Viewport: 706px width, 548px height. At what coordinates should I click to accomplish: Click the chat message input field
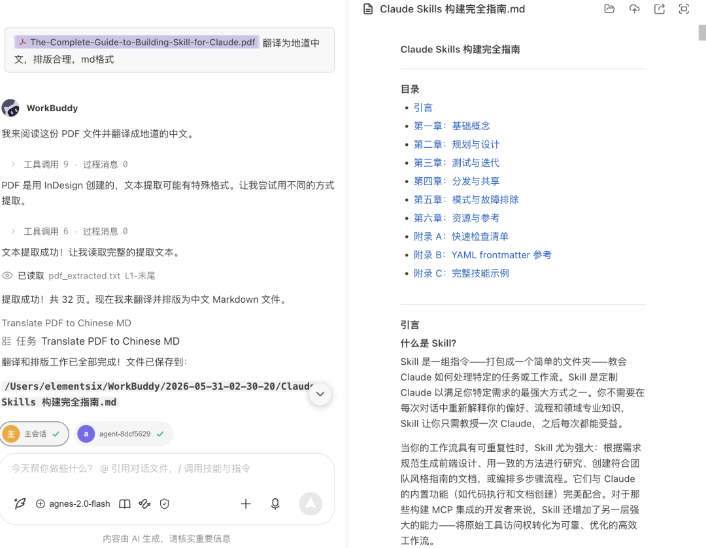(167, 469)
